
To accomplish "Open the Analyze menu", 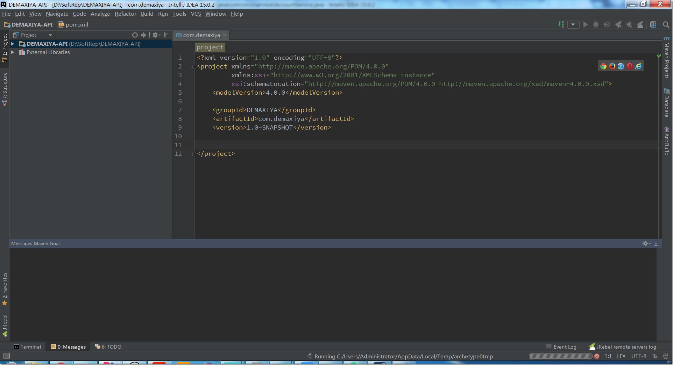I will click(x=100, y=14).
